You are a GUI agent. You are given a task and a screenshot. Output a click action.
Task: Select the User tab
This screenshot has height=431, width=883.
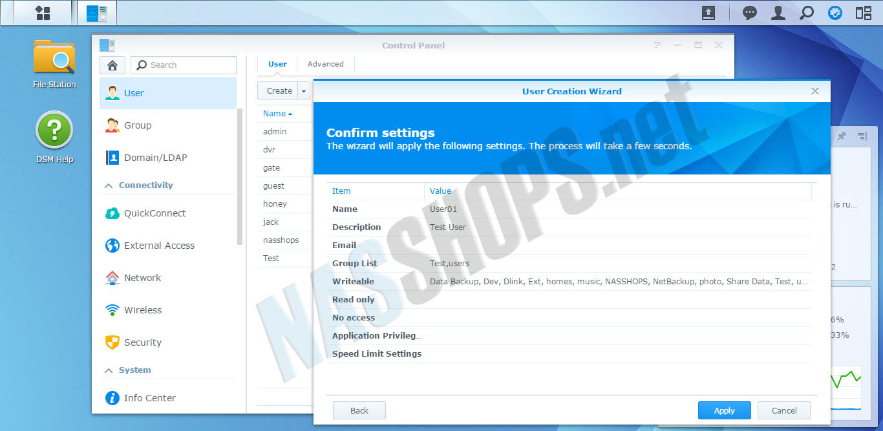tap(277, 64)
